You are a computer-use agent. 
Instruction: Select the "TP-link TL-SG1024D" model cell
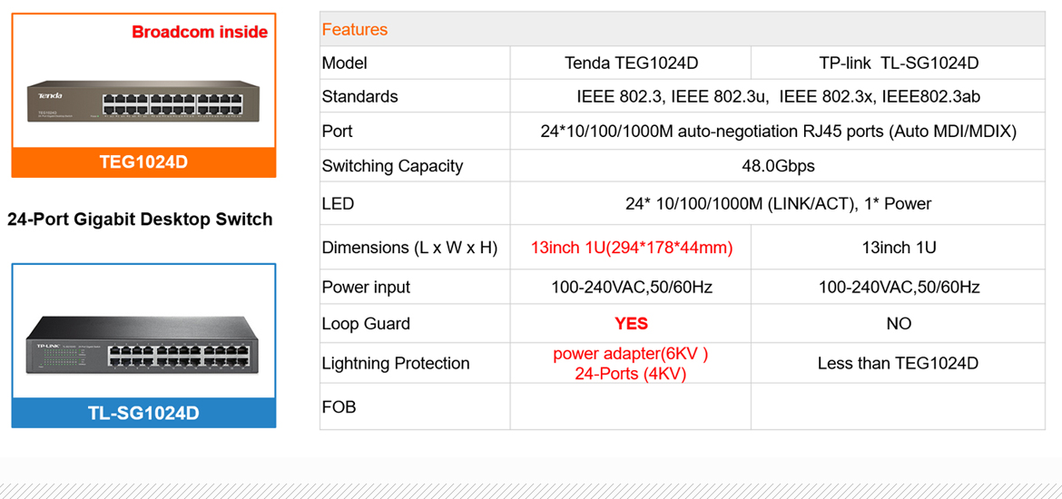pos(898,64)
